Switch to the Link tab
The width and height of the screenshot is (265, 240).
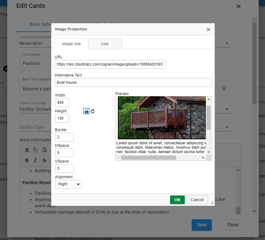tap(105, 44)
